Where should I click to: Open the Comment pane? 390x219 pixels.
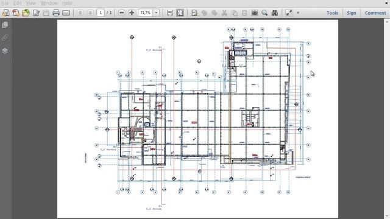[x=375, y=13]
